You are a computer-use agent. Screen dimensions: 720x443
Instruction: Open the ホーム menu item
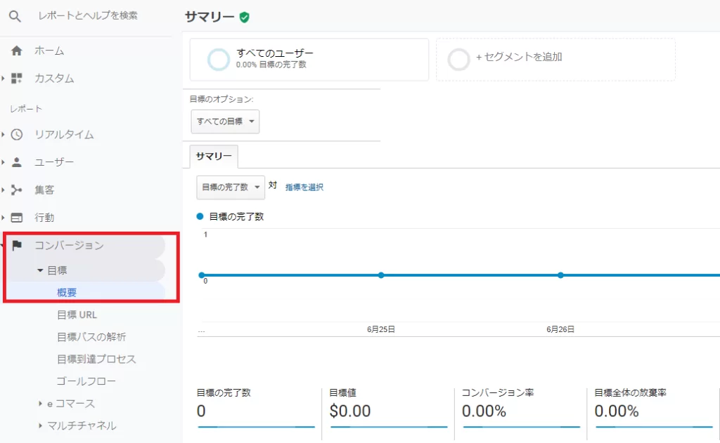pyautogui.click(x=49, y=51)
